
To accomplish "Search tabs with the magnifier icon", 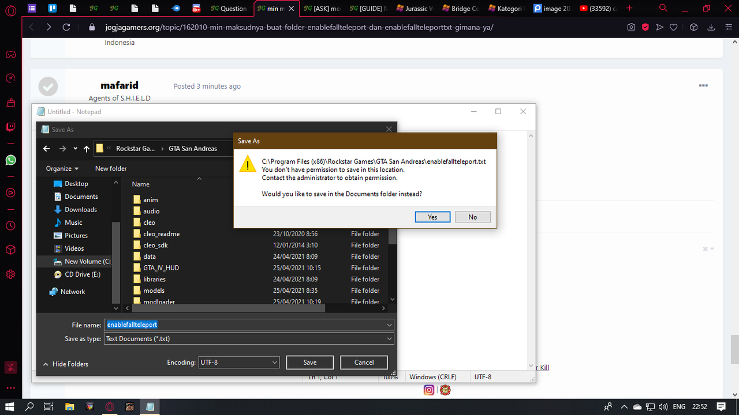I will click(x=663, y=8).
